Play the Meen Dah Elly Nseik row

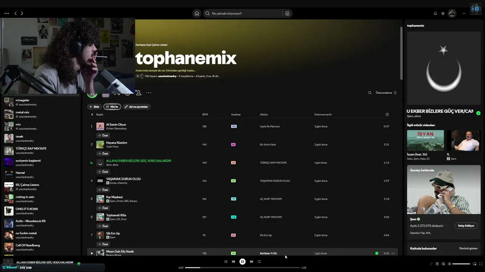coord(92,253)
